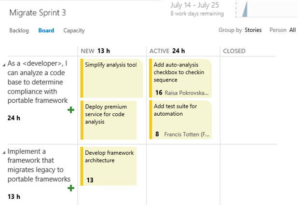Switch to the Board tab
The height and width of the screenshot is (205, 301).
pos(46,30)
